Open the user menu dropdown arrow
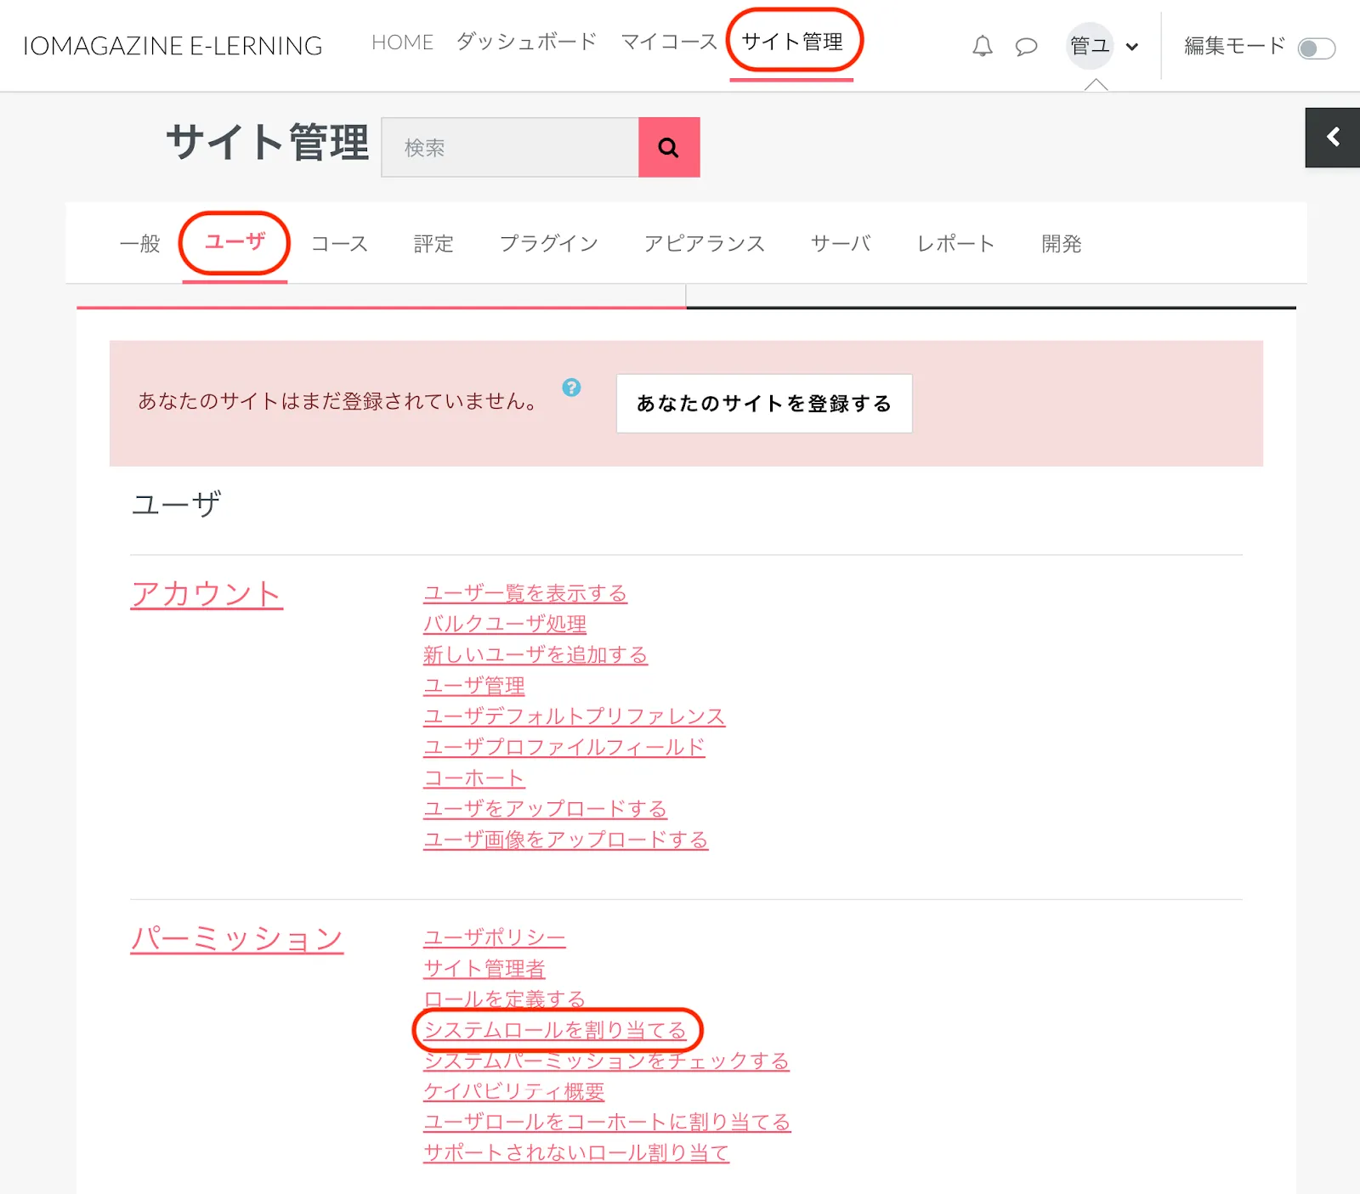 (x=1131, y=47)
